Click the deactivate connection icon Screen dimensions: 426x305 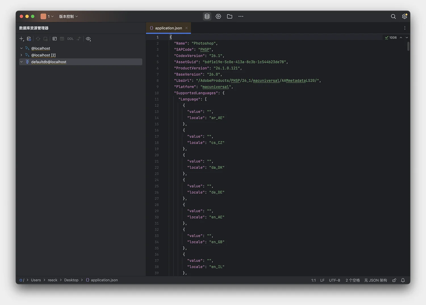[45, 39]
